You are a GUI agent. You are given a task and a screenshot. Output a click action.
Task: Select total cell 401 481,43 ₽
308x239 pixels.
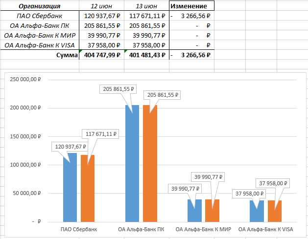coord(146,55)
